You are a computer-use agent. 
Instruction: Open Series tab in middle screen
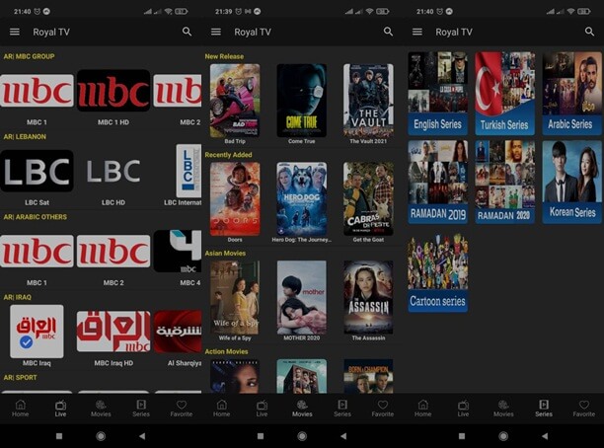coord(342,409)
